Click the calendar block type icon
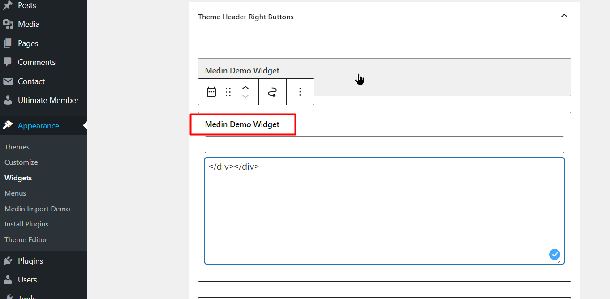Viewport: 610px width, 299px height. point(211,92)
